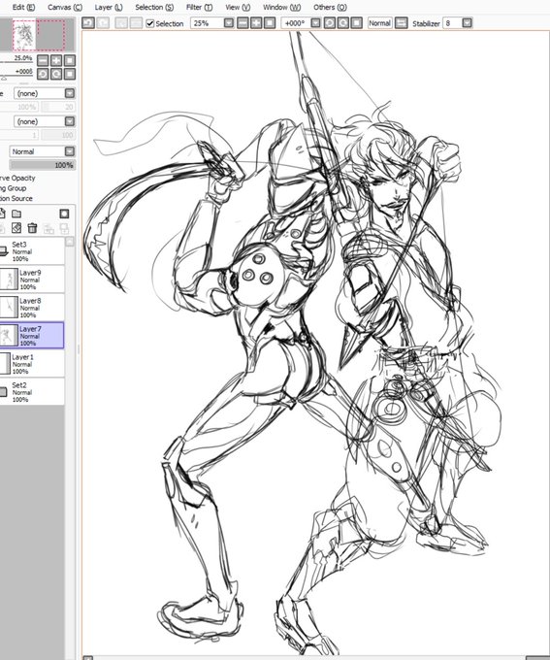
Task: Click the Navigator rotate counterclockwise button
Action: (x=43, y=74)
